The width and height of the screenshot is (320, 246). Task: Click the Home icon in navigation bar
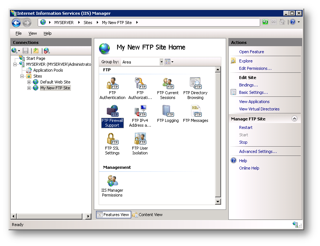(282, 22)
